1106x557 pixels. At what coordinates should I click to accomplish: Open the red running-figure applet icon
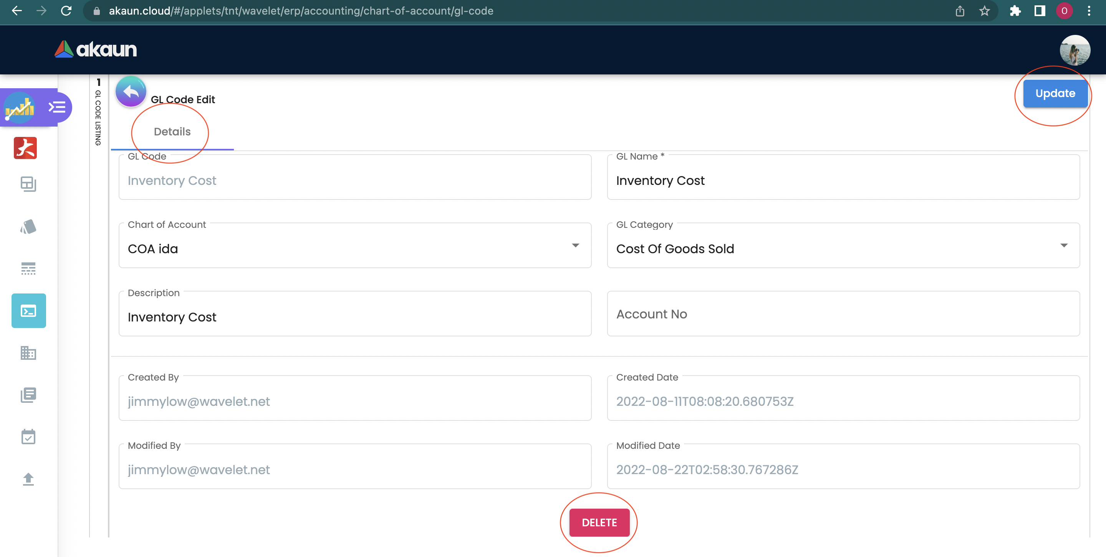click(x=25, y=148)
